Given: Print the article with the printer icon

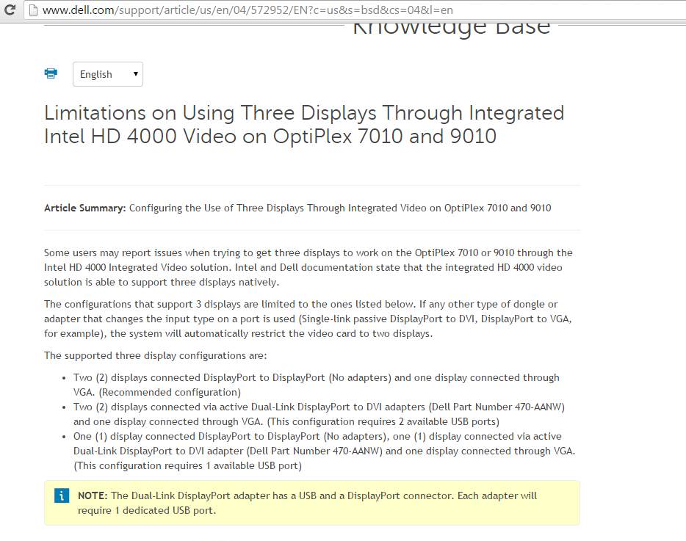Looking at the screenshot, I should pos(51,73).
